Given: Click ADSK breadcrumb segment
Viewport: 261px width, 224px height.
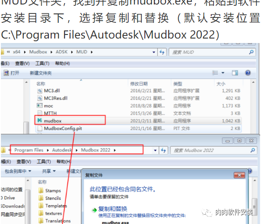Looking at the screenshot, I should [61, 52].
